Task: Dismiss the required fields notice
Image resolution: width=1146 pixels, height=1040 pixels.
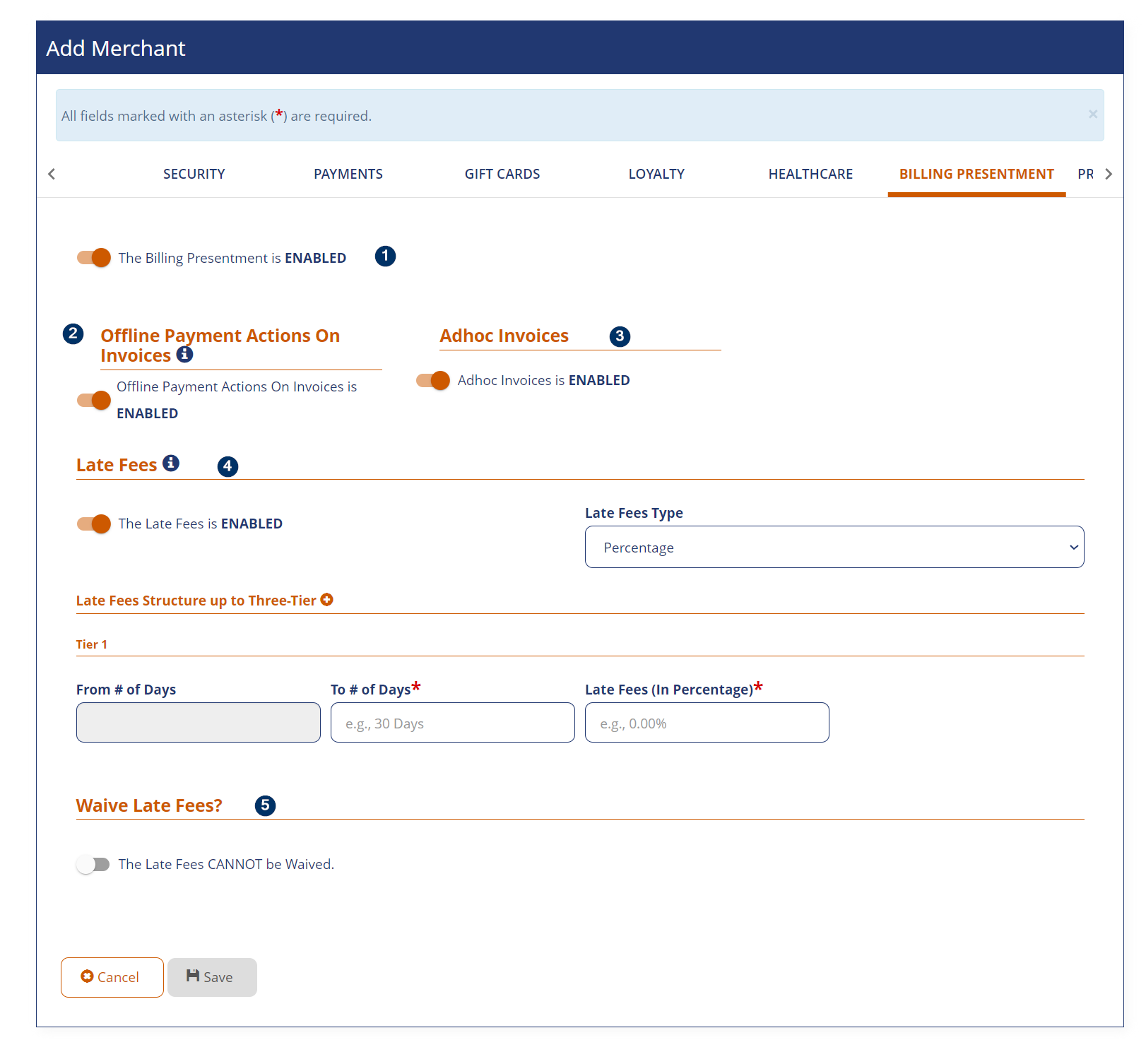Action: (1092, 114)
